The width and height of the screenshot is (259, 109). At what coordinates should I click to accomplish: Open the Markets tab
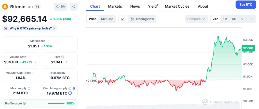coord(115,6)
